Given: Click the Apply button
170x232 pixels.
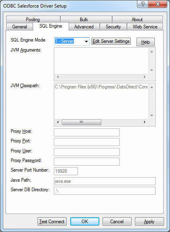Looking at the screenshot, I should point(149,222).
